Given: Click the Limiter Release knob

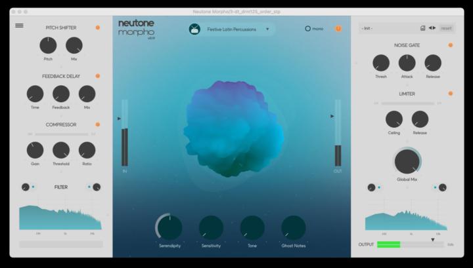Looking at the screenshot, I should (420, 119).
